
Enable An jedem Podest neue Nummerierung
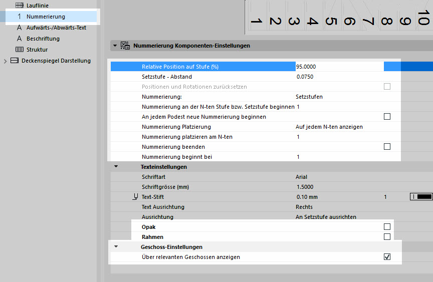click(x=387, y=116)
